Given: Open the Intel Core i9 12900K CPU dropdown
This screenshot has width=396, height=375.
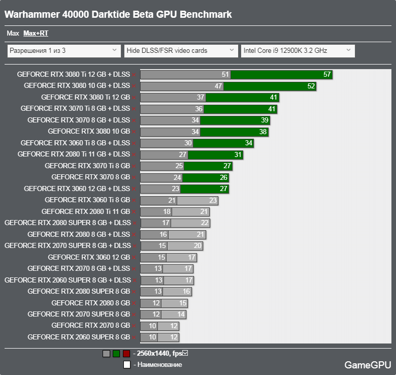Looking at the screenshot, I should [x=298, y=51].
